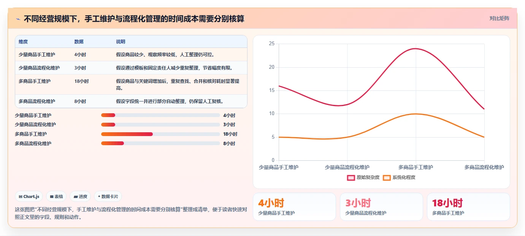
Task: Click chart x-axis label 少量商品手工维护
Action: 279,167
